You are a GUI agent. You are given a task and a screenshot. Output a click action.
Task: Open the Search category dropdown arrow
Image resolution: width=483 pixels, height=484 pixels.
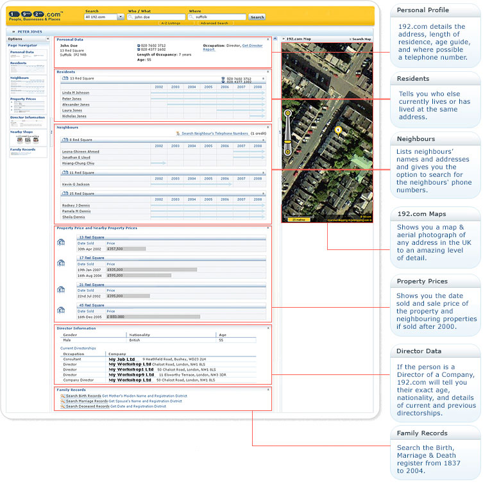click(x=121, y=17)
